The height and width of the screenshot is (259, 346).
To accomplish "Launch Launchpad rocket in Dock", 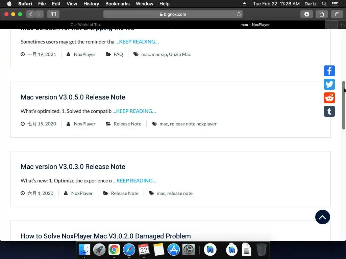I will (99, 250).
